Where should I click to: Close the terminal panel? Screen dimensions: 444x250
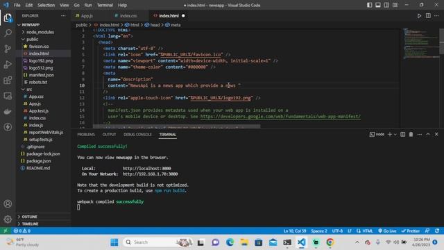coord(436,134)
